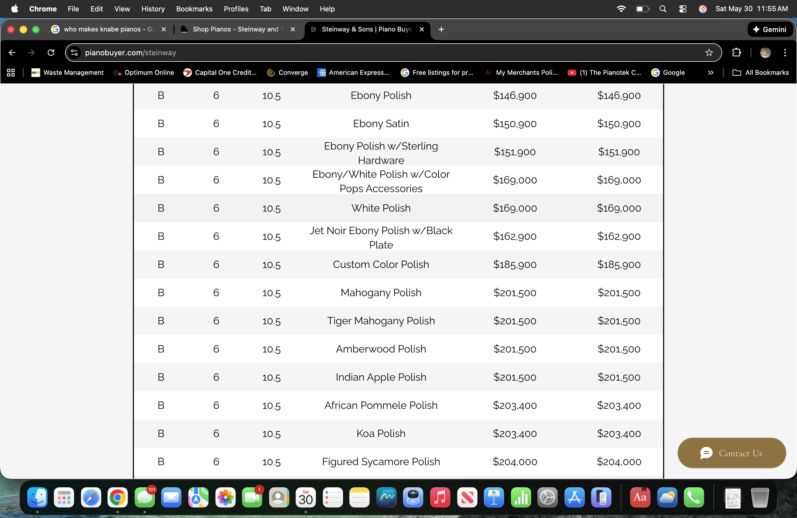Open Waste Management bookmark
The height and width of the screenshot is (518, 797).
point(67,73)
